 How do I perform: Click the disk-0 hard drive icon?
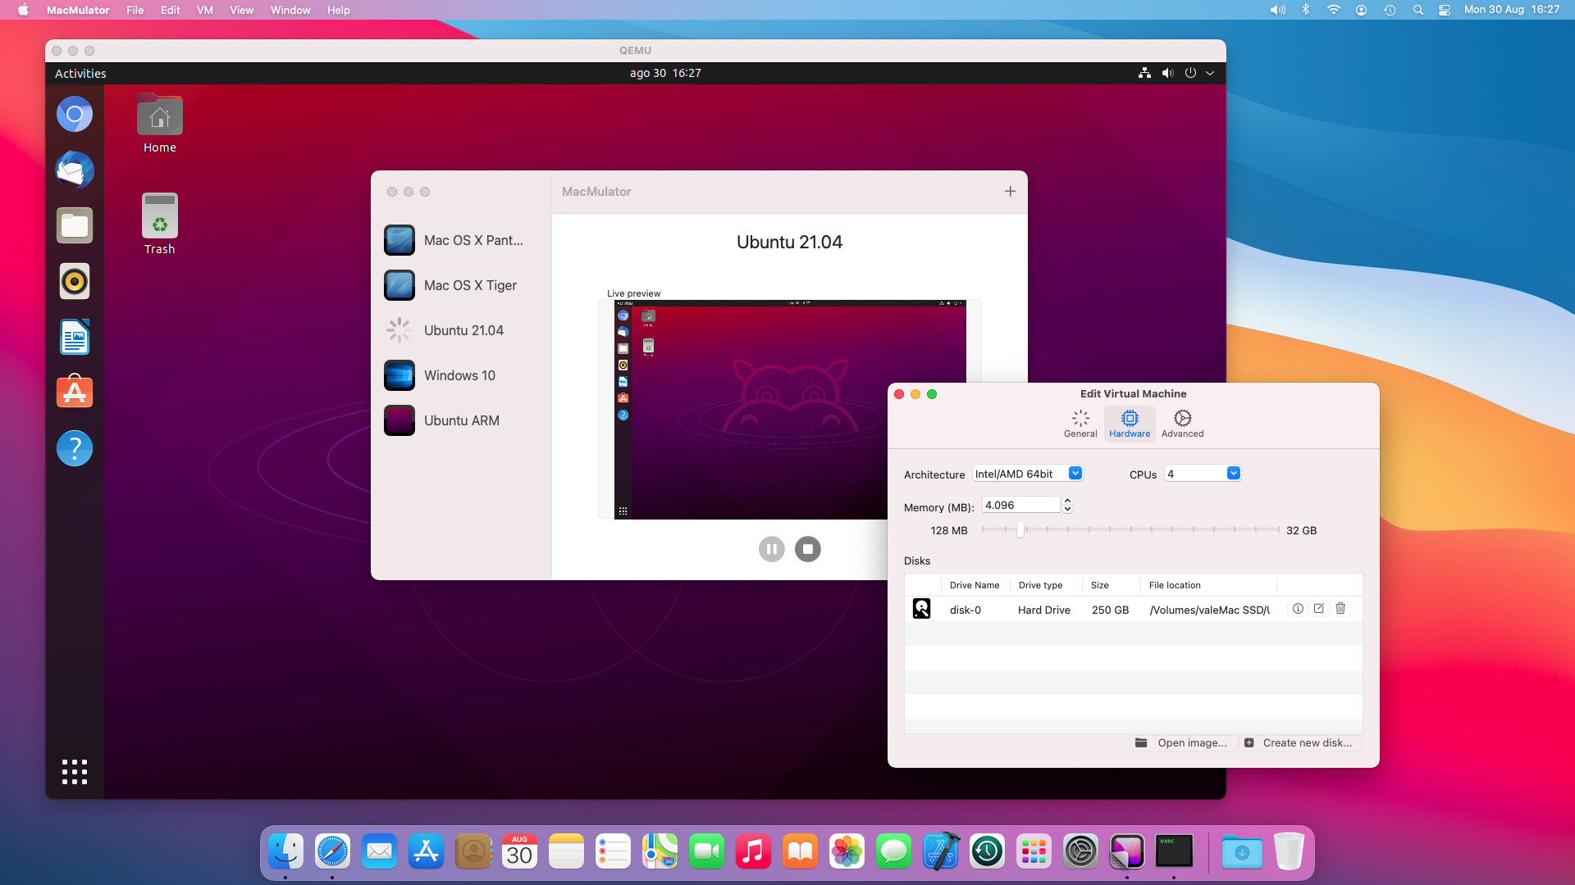[921, 609]
